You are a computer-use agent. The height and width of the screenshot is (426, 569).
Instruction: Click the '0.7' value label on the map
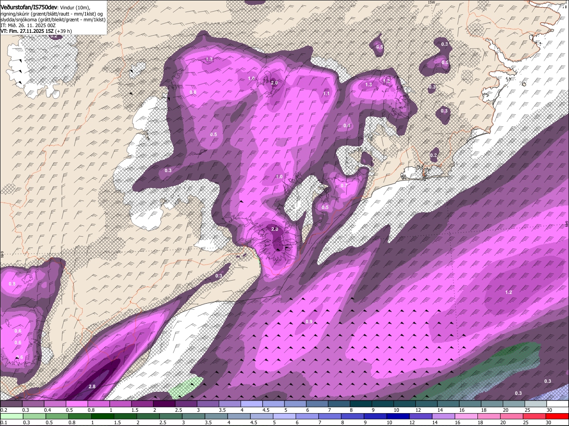pyautogui.click(x=344, y=185)
